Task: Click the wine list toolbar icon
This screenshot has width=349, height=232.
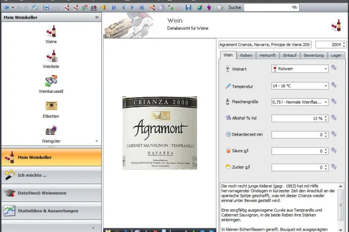Action: (76, 8)
